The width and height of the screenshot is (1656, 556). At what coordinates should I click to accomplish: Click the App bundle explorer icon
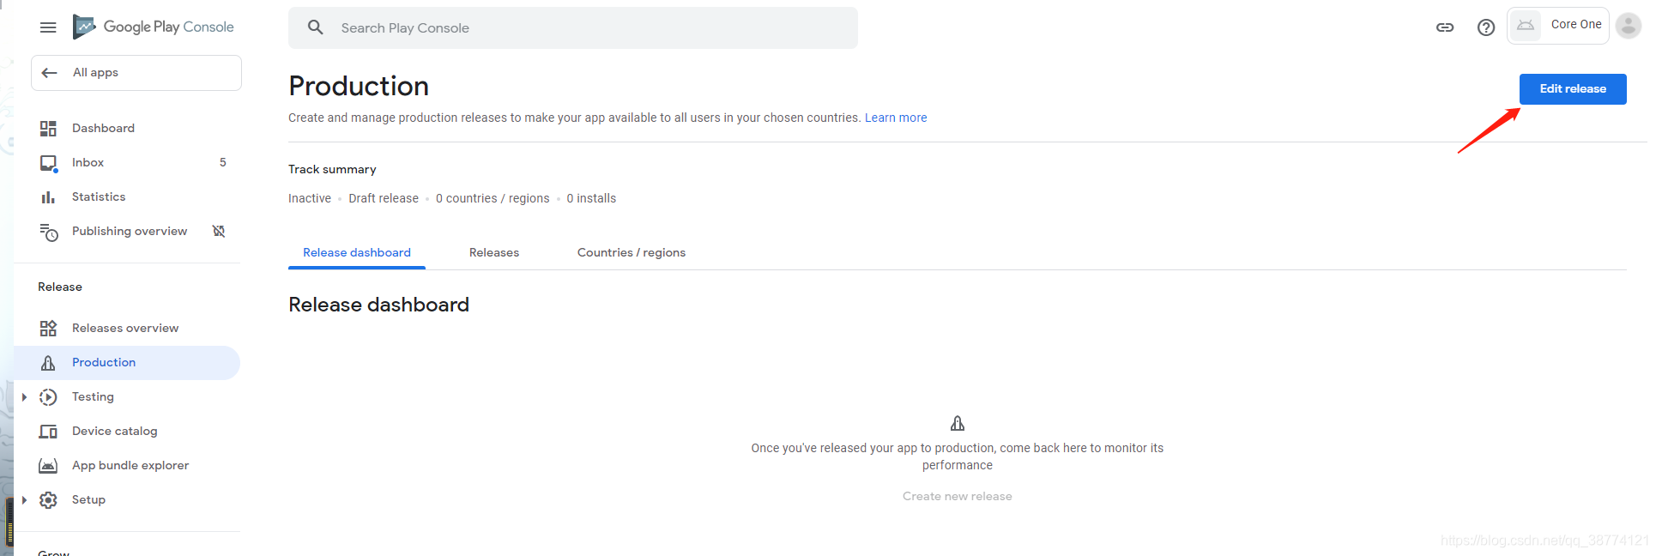[48, 466]
